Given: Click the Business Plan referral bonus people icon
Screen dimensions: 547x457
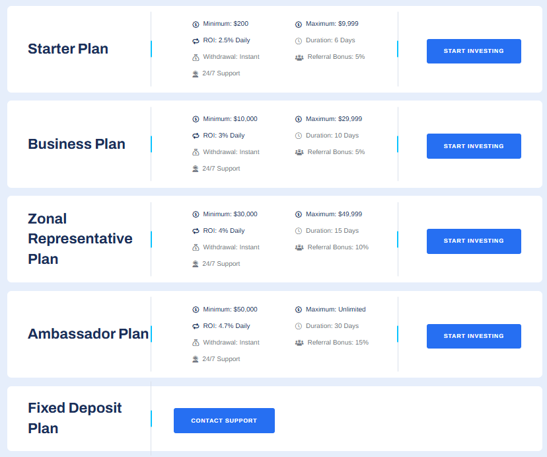Looking at the screenshot, I should pyautogui.click(x=299, y=153).
